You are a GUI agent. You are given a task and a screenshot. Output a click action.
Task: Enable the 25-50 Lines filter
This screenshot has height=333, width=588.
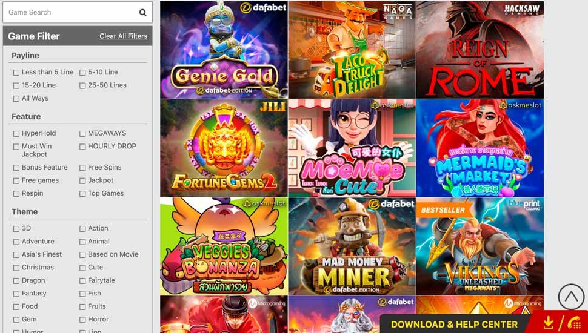(x=82, y=86)
